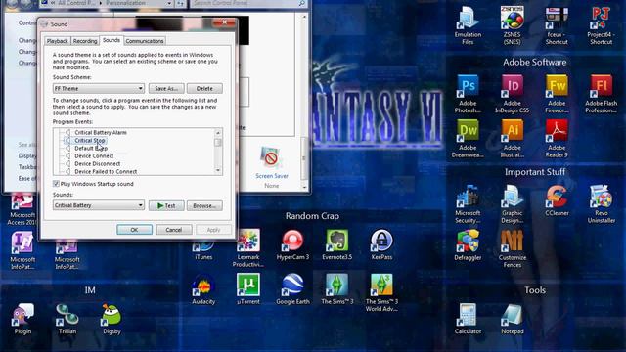626x352 pixels.
Task: Launch µTorrent desktop icon
Action: click(247, 289)
